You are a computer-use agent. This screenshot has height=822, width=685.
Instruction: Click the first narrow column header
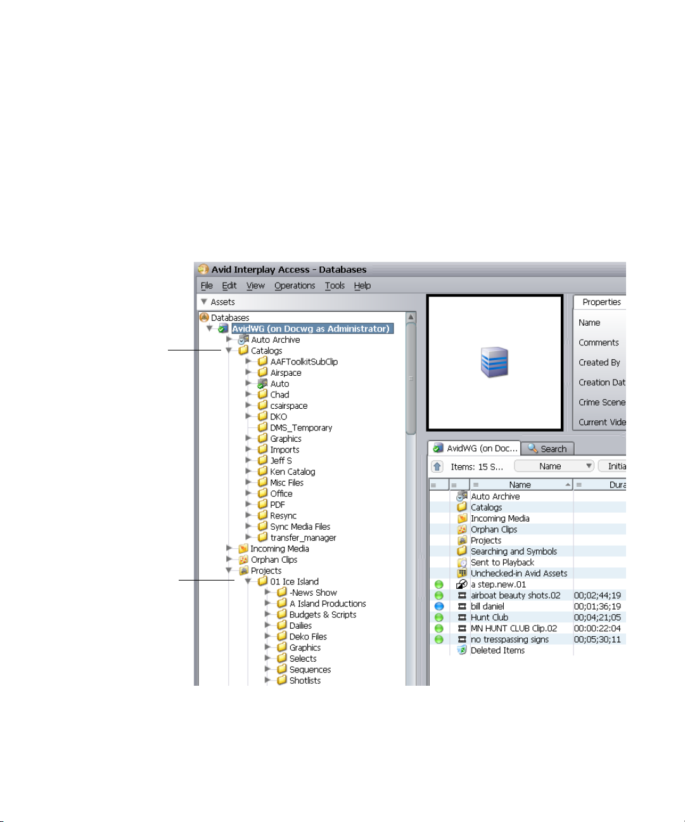click(x=439, y=485)
